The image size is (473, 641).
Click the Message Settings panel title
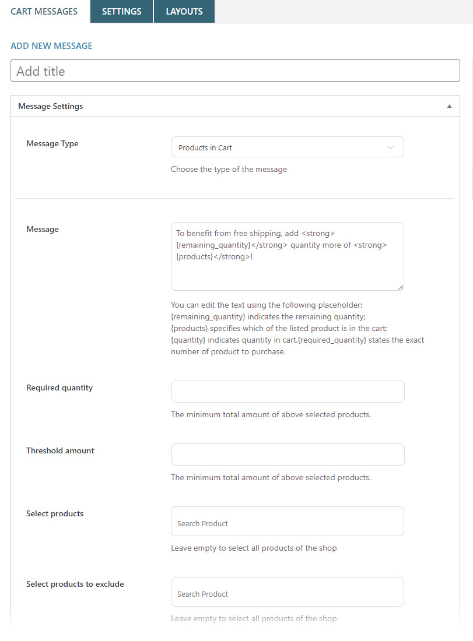pos(51,106)
